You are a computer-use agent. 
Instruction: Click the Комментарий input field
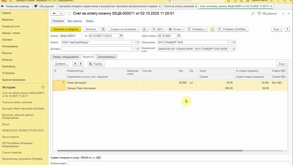(179, 163)
